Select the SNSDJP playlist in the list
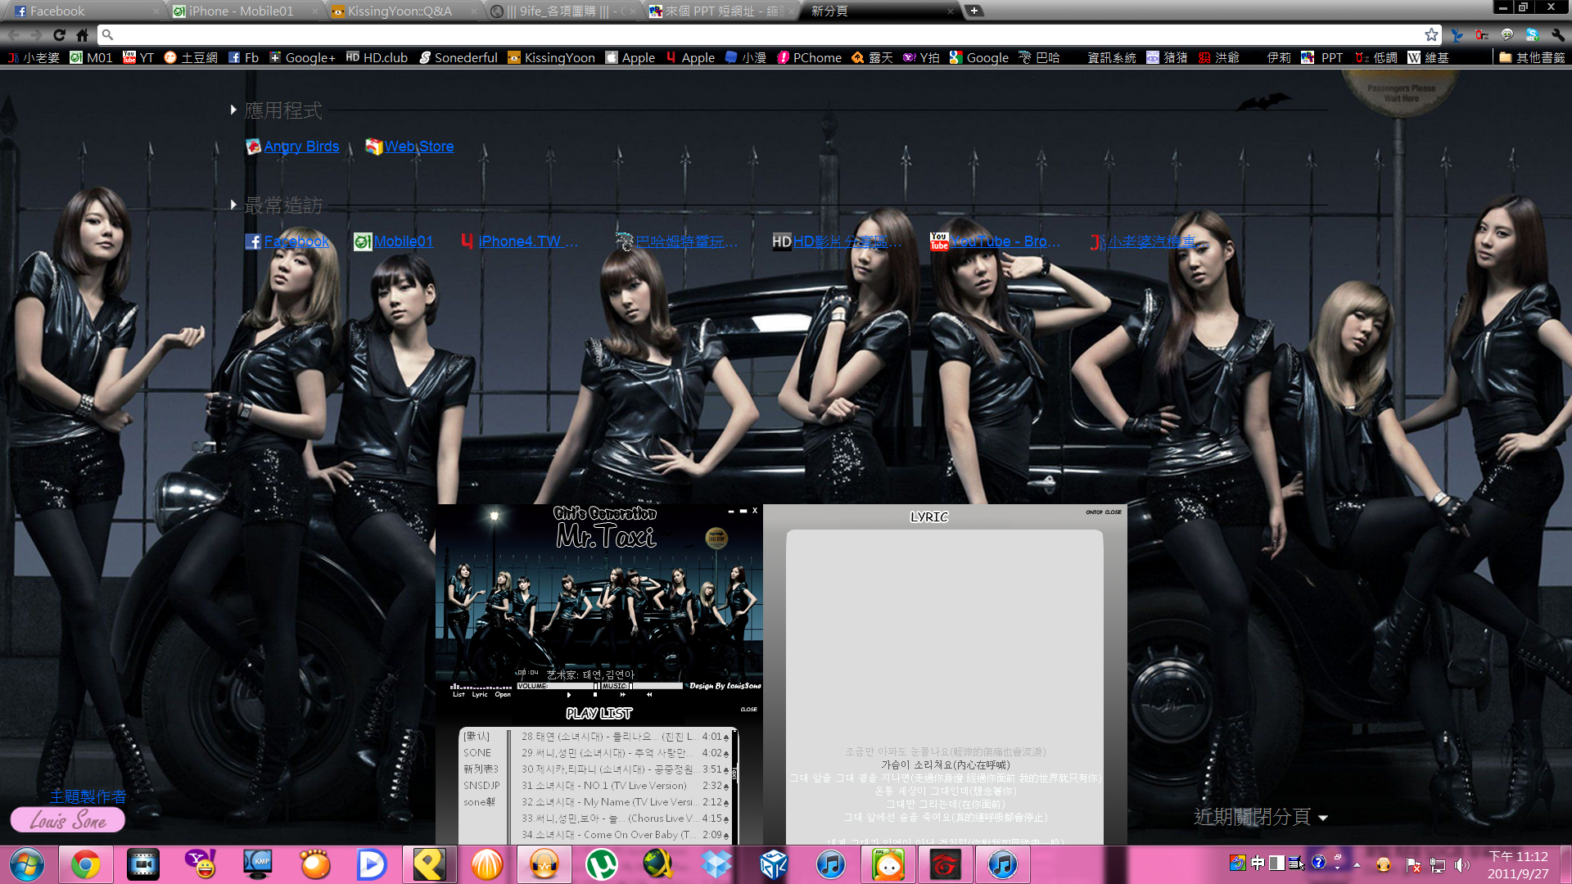 [x=481, y=785]
